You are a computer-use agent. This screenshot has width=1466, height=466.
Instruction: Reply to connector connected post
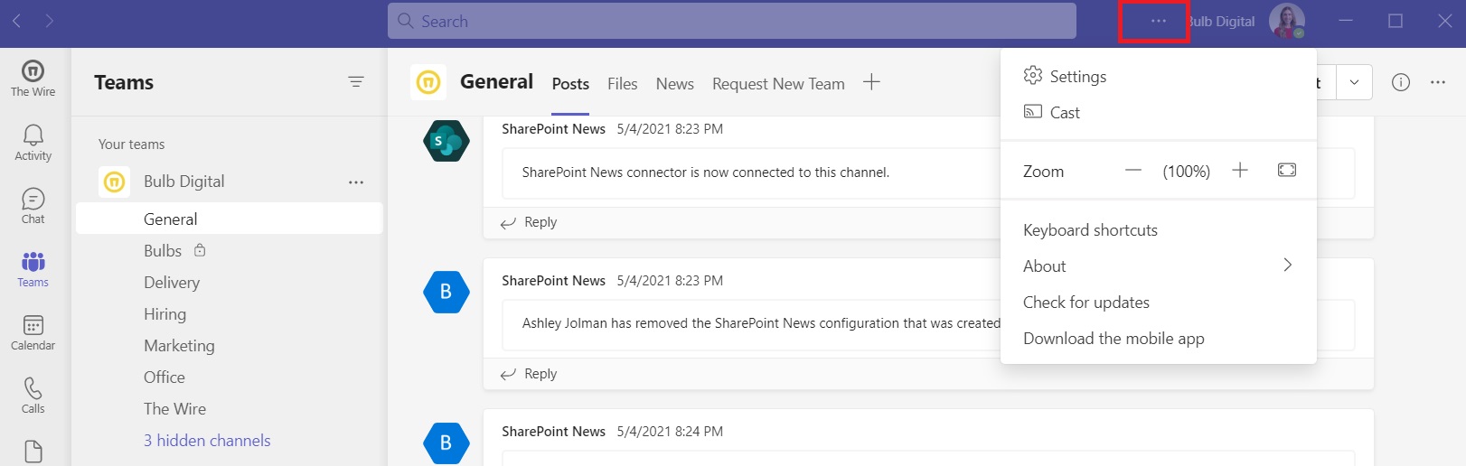pyautogui.click(x=530, y=222)
